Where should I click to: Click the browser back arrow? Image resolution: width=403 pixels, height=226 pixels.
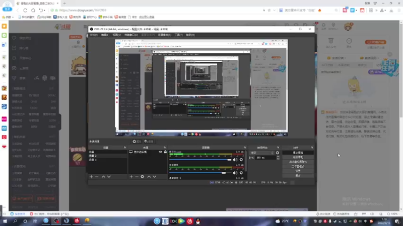[18, 10]
